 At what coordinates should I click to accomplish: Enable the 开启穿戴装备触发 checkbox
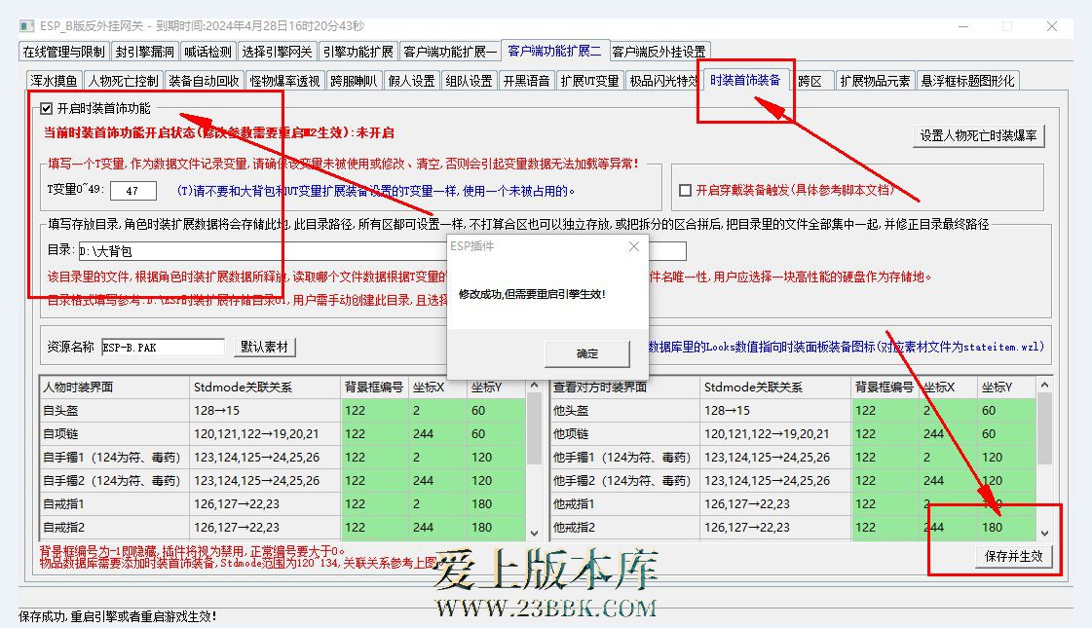point(685,190)
